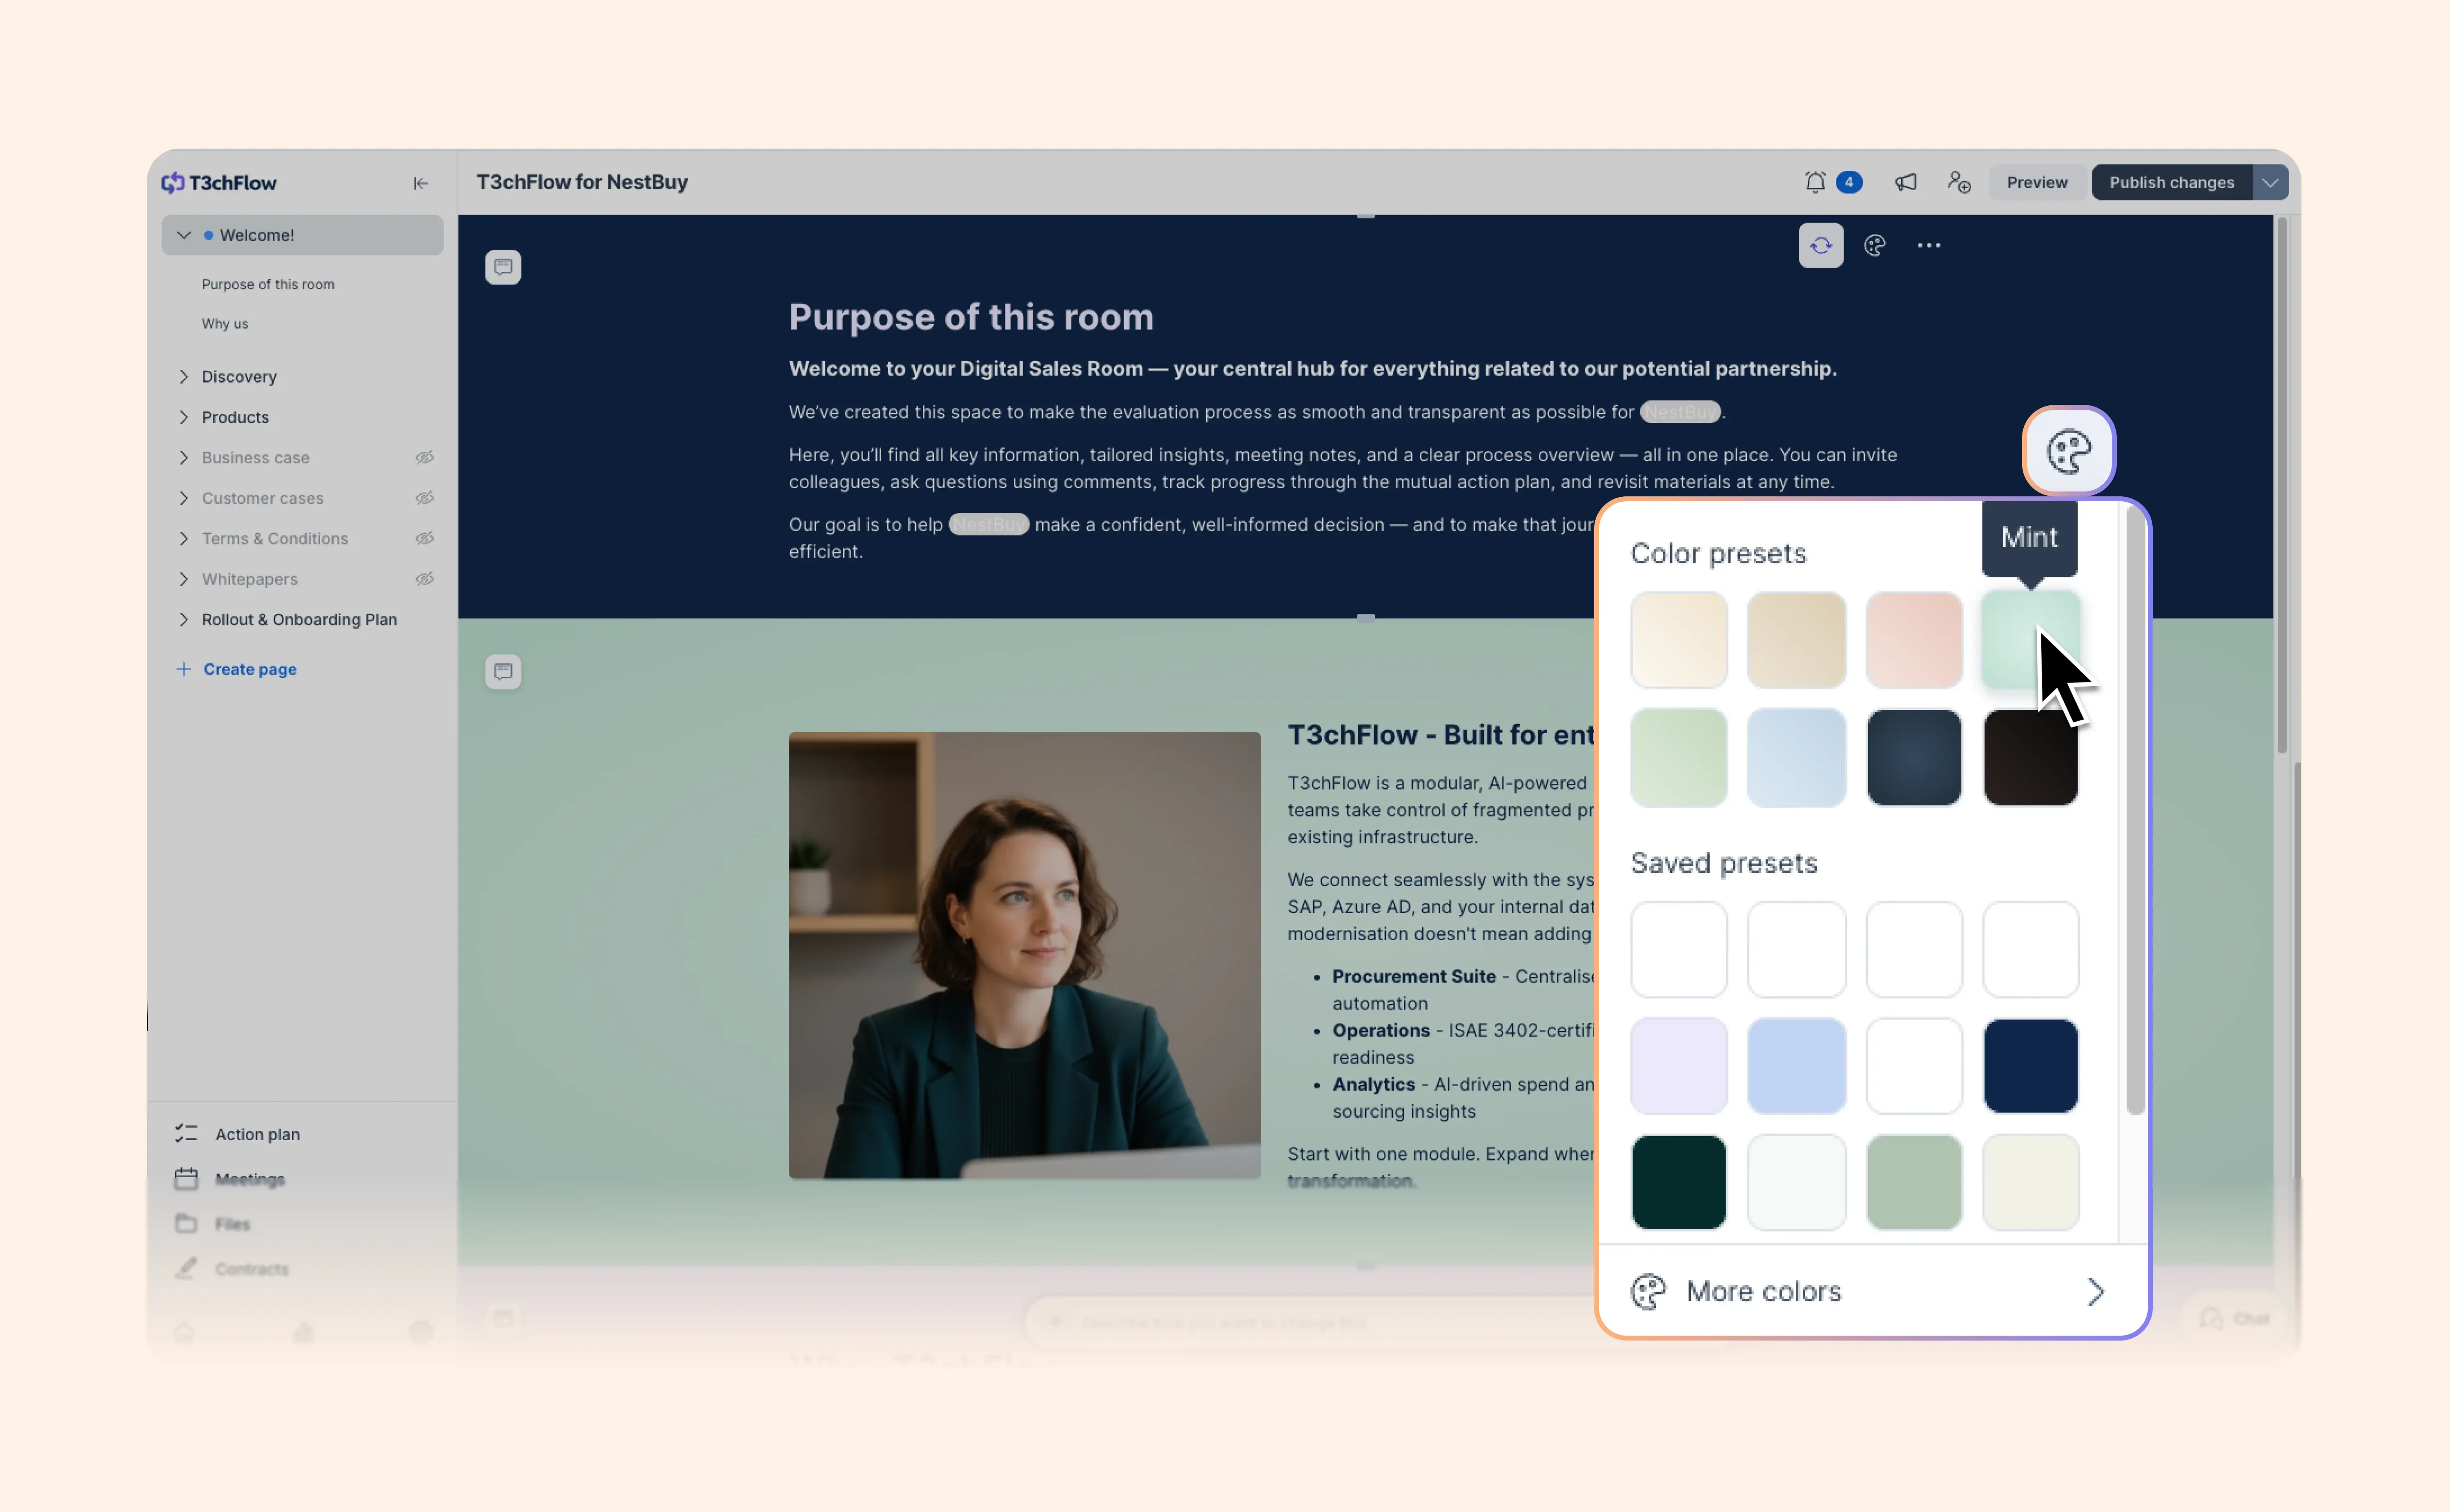This screenshot has width=2450, height=1512.
Task: Select the pink blush color preset
Action: pyautogui.click(x=1914, y=640)
